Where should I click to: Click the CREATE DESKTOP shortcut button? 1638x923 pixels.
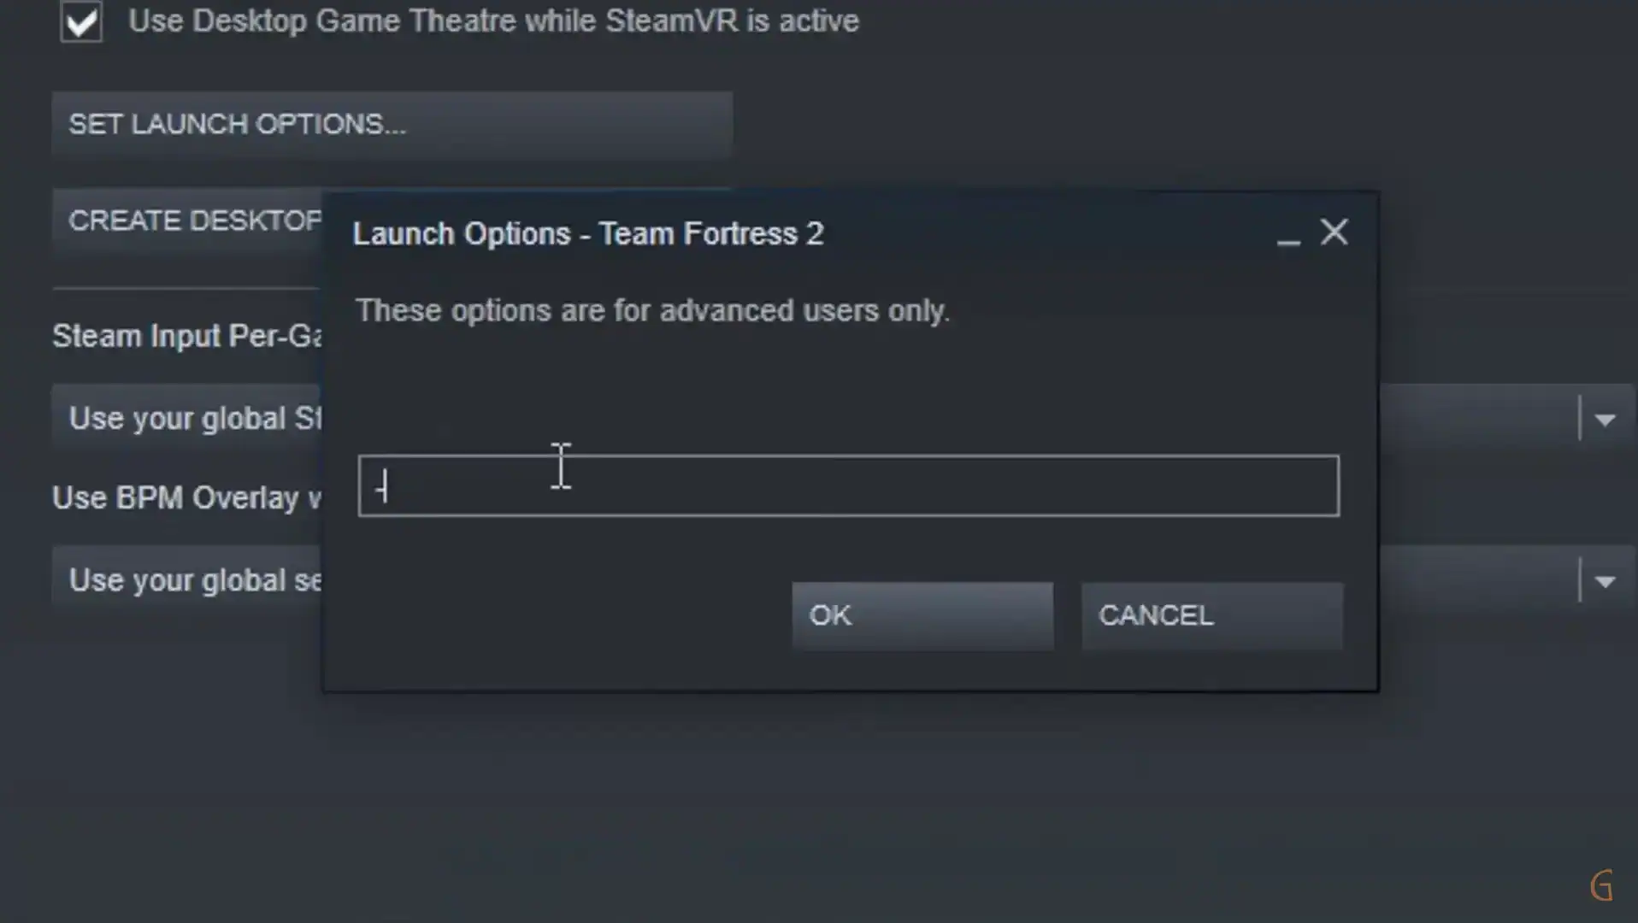(186, 220)
